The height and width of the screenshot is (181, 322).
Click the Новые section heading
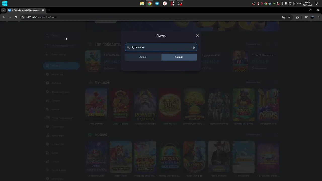[101, 135]
